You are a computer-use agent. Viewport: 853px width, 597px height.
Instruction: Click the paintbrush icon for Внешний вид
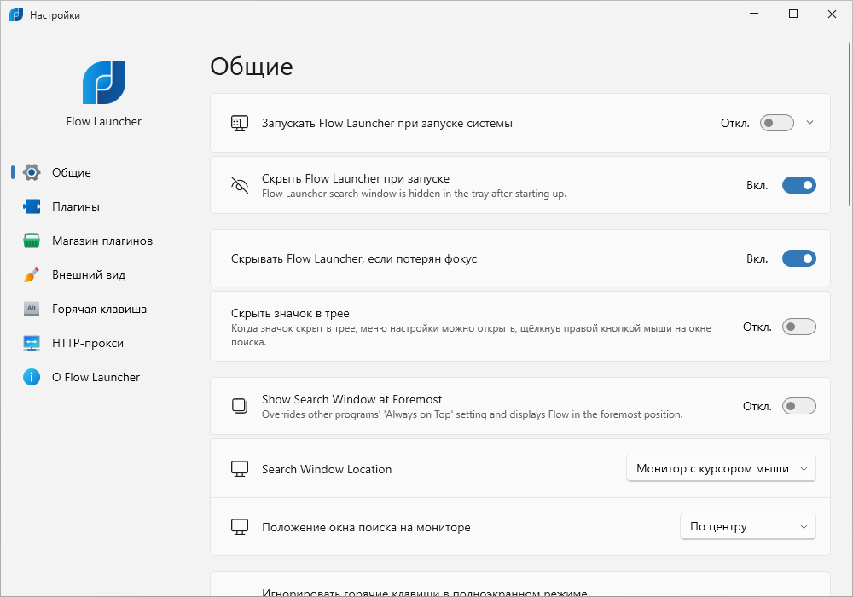(32, 275)
